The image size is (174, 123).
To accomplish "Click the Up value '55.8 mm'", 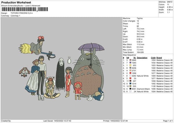I will tap(140, 34).
